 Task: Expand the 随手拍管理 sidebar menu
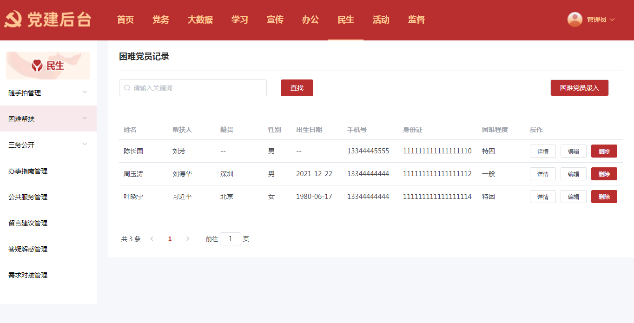click(x=85, y=92)
